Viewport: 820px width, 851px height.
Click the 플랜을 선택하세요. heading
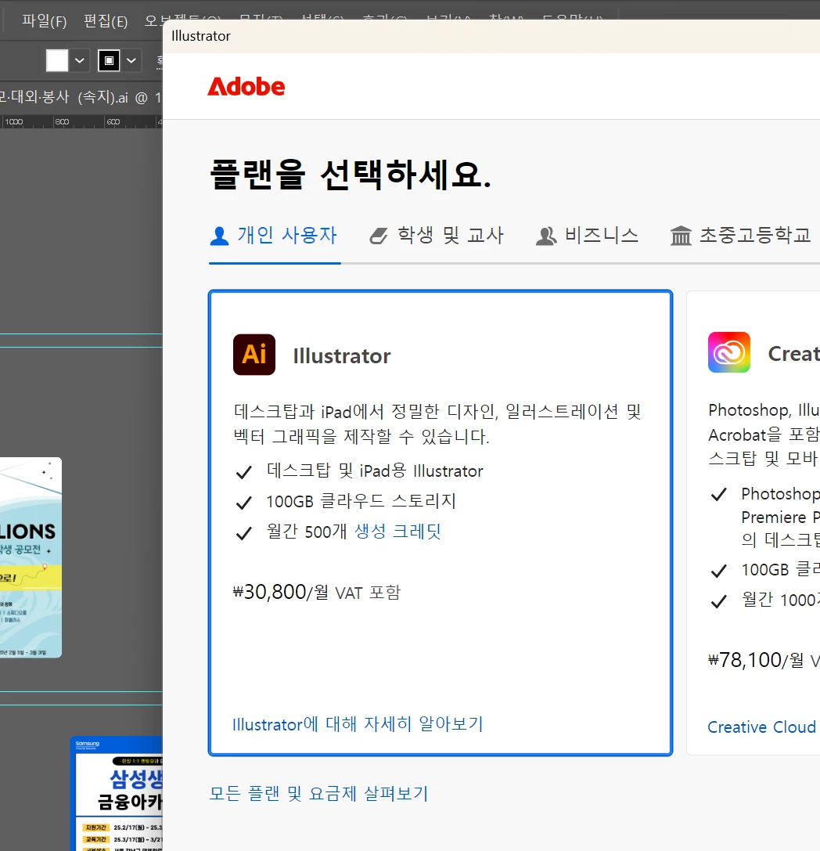pyautogui.click(x=351, y=175)
